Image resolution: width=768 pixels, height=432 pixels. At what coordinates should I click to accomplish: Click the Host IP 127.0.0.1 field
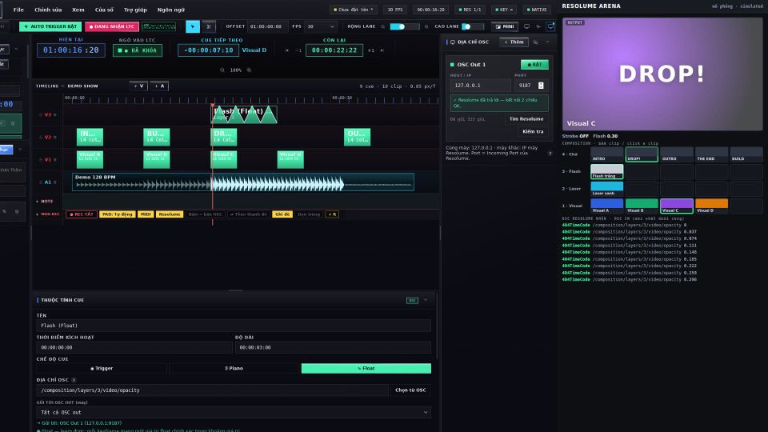pos(480,86)
